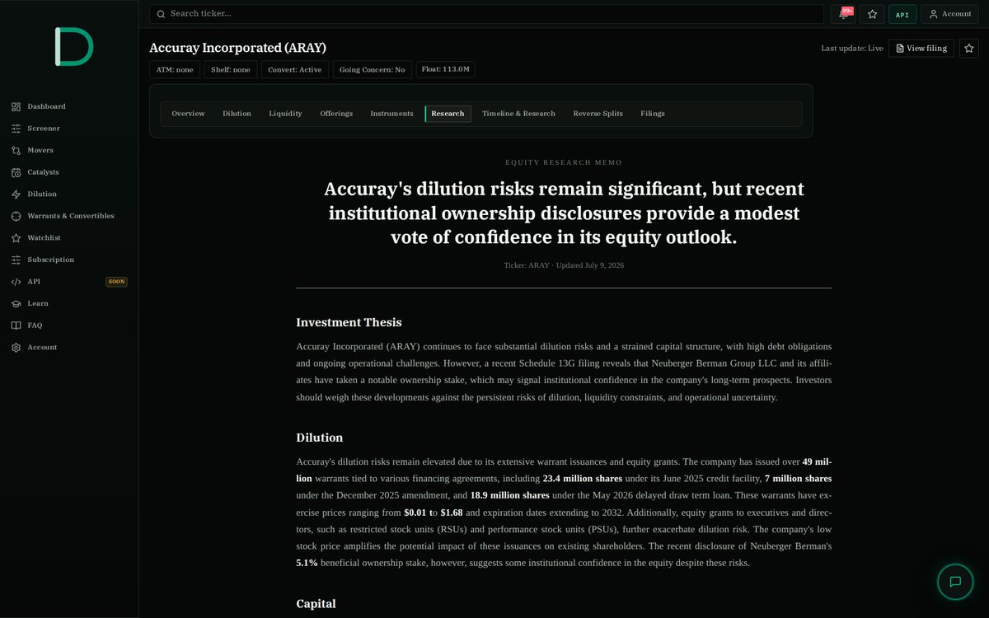Click the bold 18.9 million shares text

tap(509, 495)
